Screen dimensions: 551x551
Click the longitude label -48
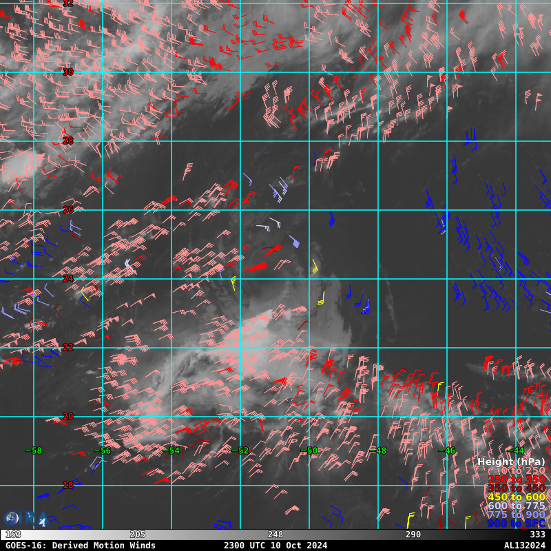pyautogui.click(x=378, y=450)
